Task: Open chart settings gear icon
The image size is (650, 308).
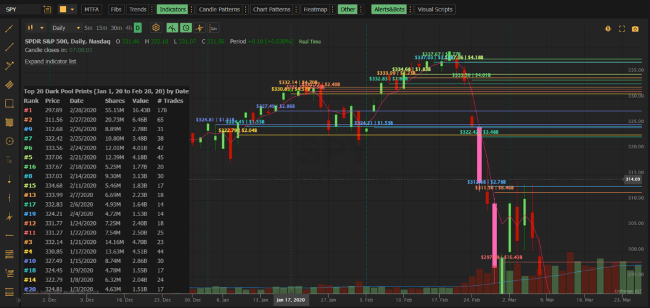Action: pos(156,28)
